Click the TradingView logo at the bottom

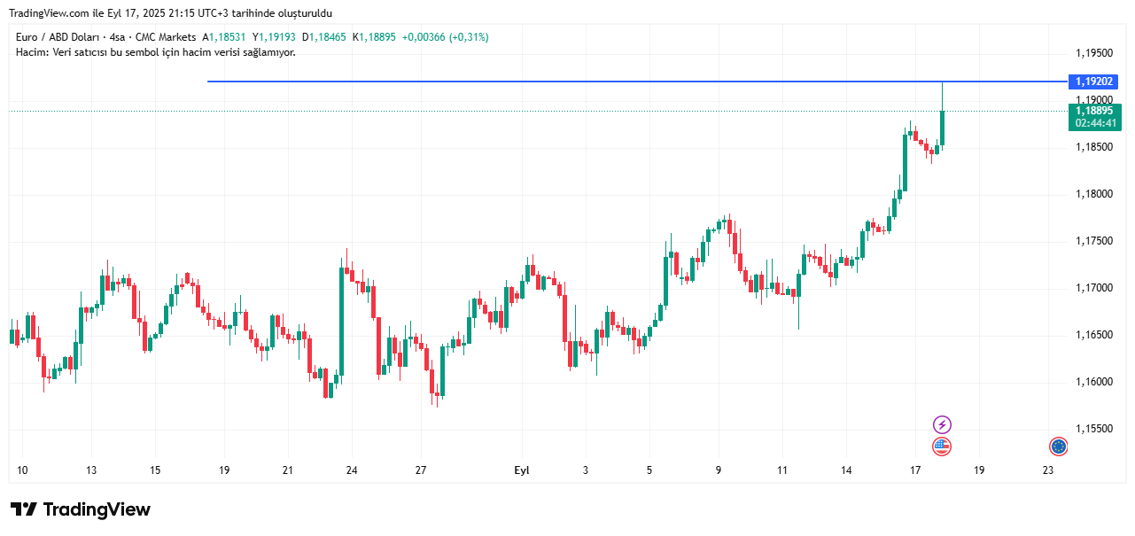pos(81,509)
